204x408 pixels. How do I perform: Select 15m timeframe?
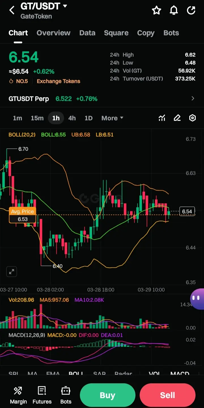(x=37, y=118)
